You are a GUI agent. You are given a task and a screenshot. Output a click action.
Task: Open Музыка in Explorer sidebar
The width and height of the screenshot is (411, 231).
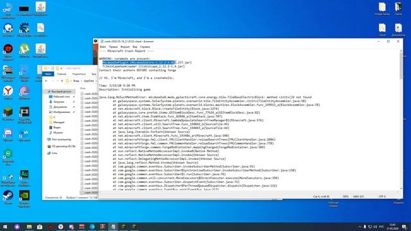pos(57,133)
